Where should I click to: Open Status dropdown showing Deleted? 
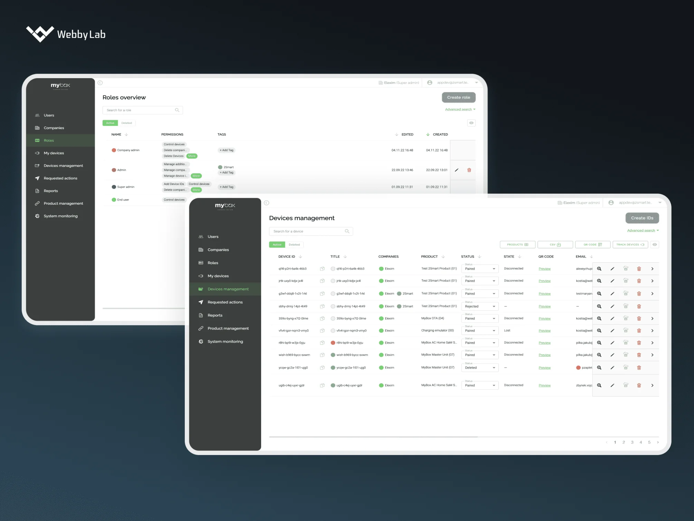point(480,368)
